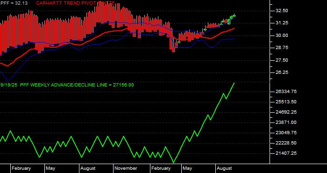The image size is (327, 173).
Task: Select the 25513.50 axis value
Action: point(286,102)
